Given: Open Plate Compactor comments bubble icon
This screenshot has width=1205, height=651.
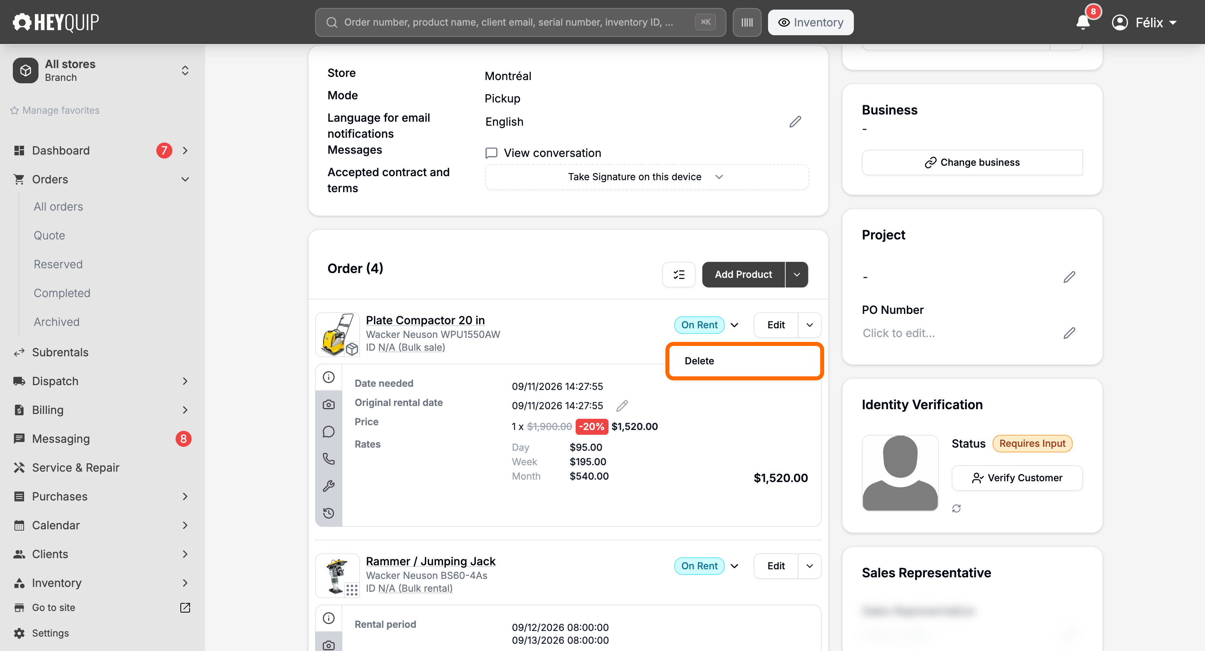Looking at the screenshot, I should point(329,431).
